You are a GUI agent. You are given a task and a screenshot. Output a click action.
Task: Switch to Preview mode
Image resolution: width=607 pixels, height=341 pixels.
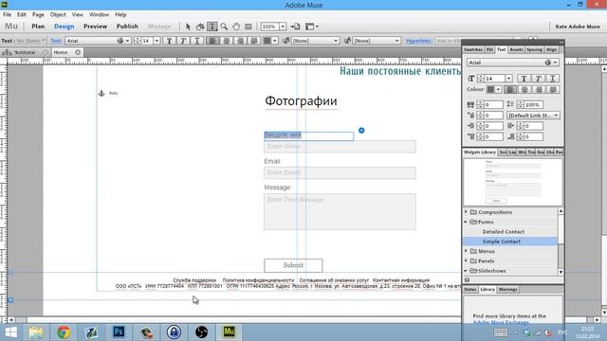click(x=95, y=27)
